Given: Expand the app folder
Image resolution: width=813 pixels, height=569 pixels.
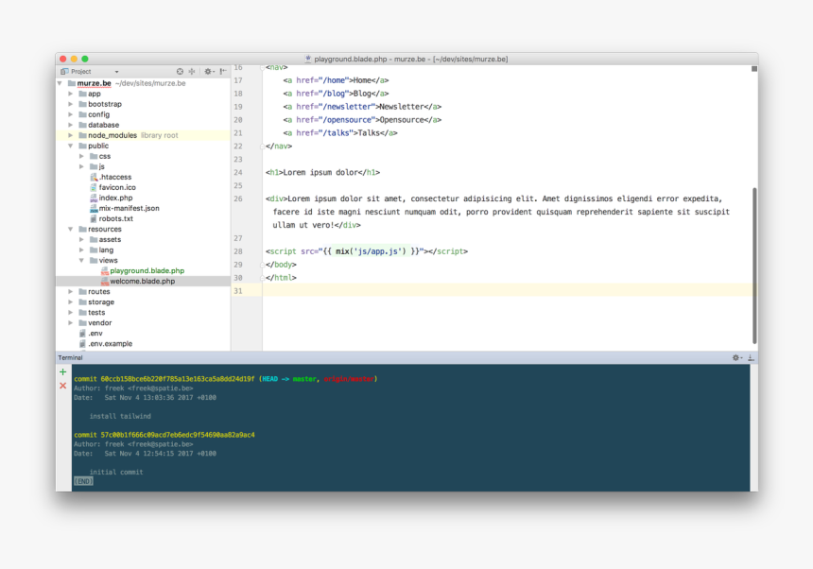Looking at the screenshot, I should (71, 94).
